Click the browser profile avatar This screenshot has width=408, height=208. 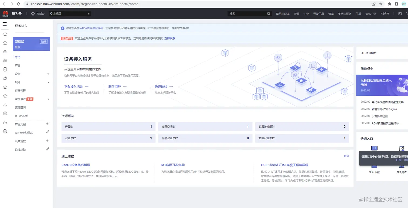pyautogui.click(x=404, y=4)
